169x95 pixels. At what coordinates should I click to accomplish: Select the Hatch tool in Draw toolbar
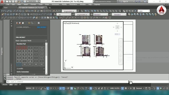(x=42, y=18)
